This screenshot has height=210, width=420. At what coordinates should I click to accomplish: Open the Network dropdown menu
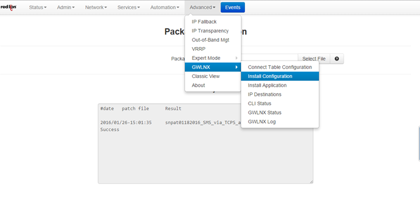tap(96, 8)
